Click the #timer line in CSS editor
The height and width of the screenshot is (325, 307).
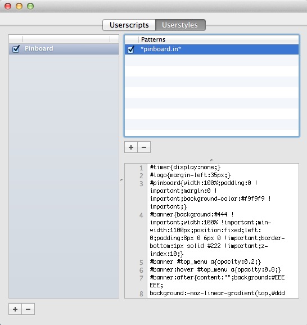click(185, 167)
